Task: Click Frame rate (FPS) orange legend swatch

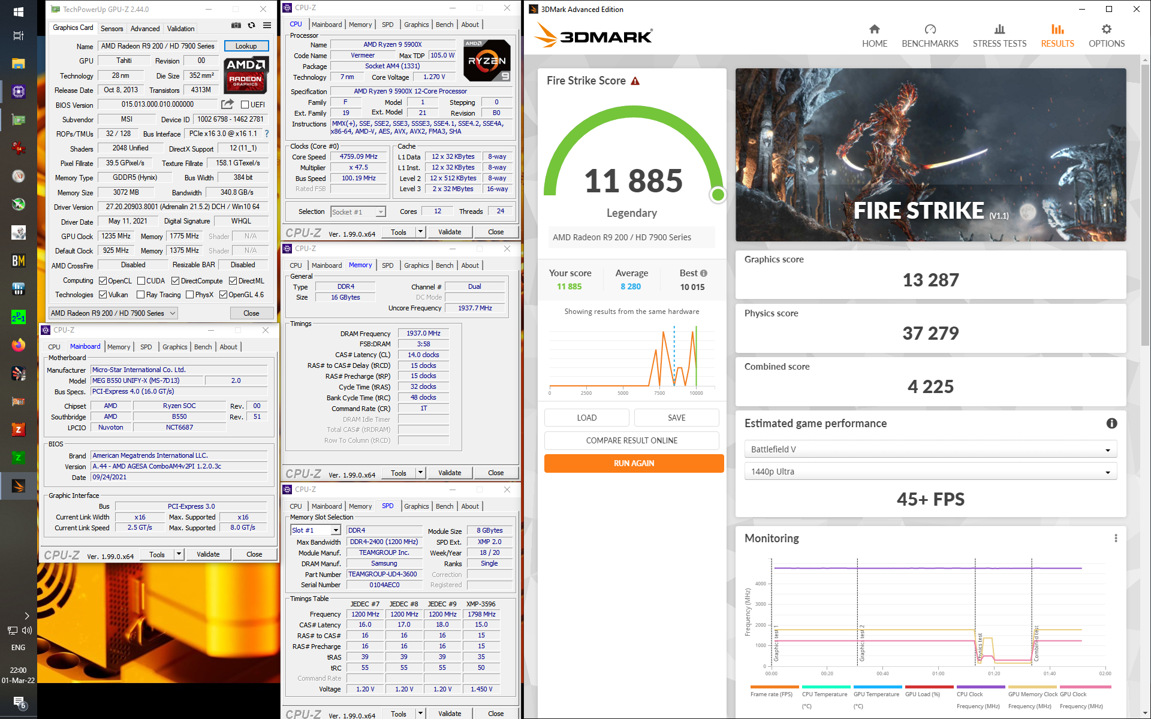Action: [x=774, y=687]
